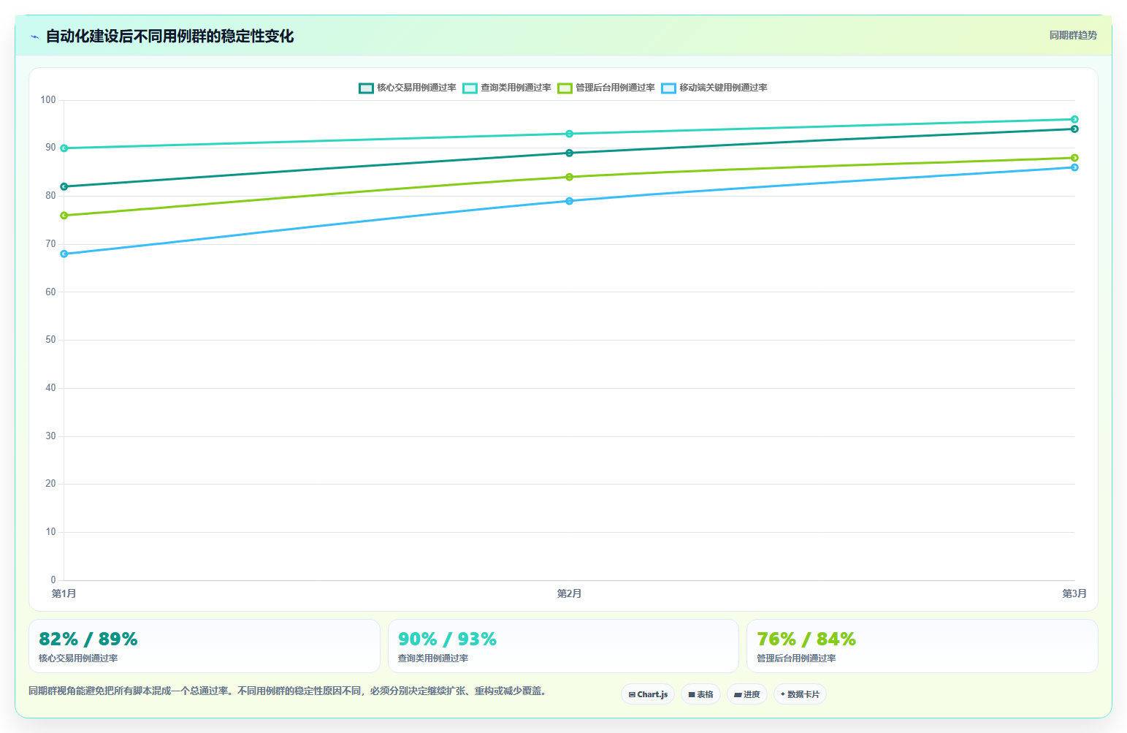Click the 第3月 x-axis label
This screenshot has width=1127, height=733.
[x=1074, y=593]
